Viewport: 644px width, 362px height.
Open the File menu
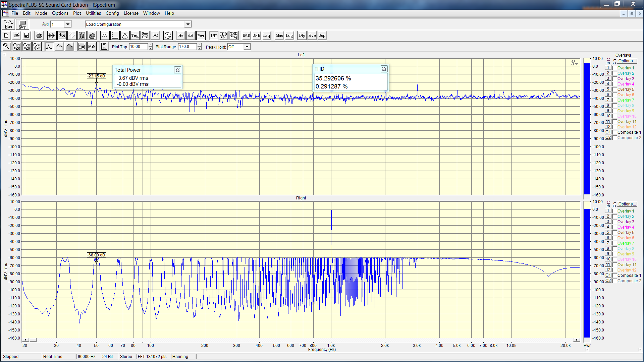(x=15, y=13)
